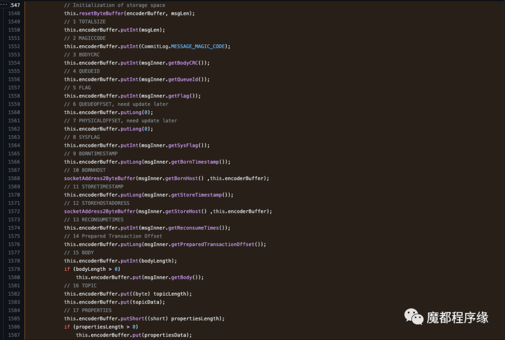Click the getFlag method name

179,96
